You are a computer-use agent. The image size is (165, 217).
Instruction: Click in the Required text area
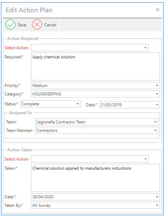click(95, 67)
